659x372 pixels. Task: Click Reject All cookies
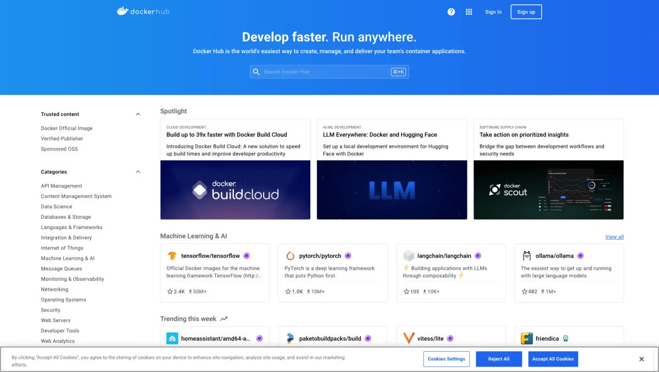[499, 359]
